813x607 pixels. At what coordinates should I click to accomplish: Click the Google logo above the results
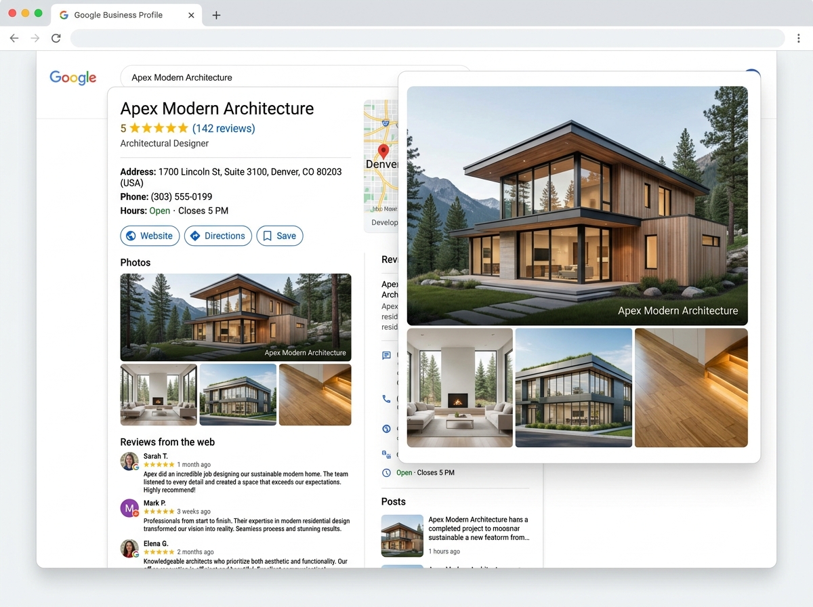coord(72,77)
